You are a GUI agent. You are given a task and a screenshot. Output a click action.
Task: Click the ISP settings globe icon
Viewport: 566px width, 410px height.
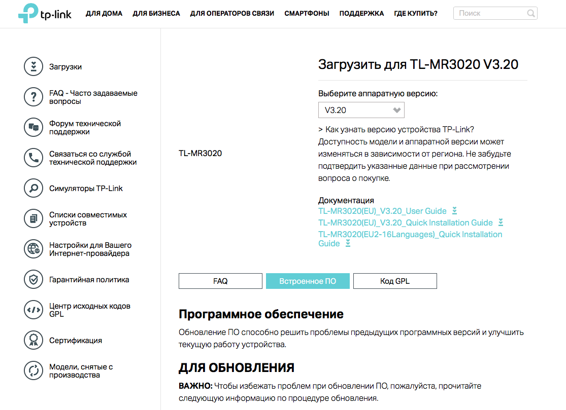pos(34,249)
